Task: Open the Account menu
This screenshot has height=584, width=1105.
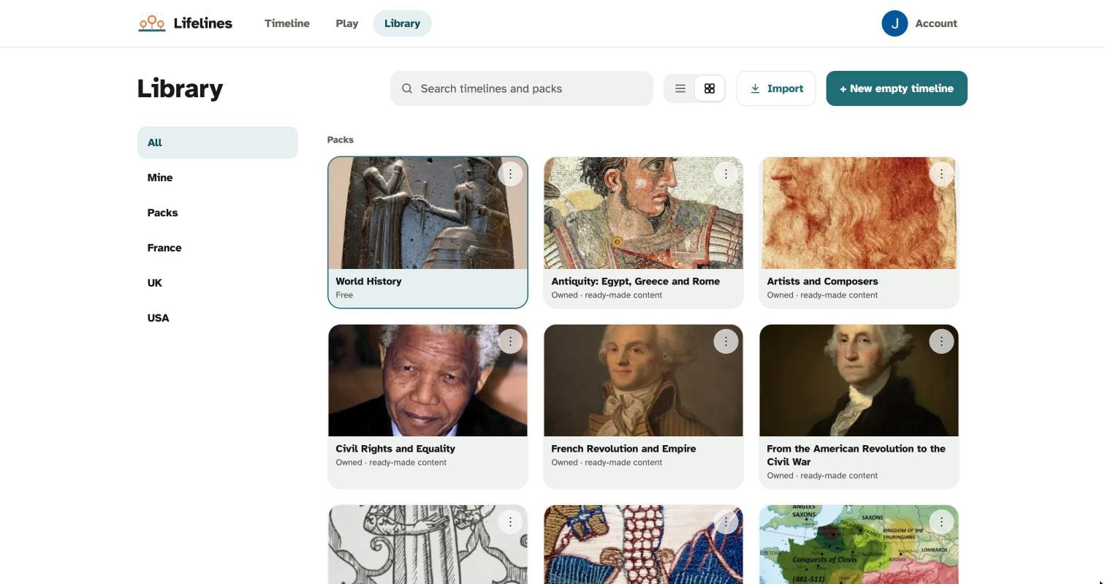Action: [x=936, y=23]
